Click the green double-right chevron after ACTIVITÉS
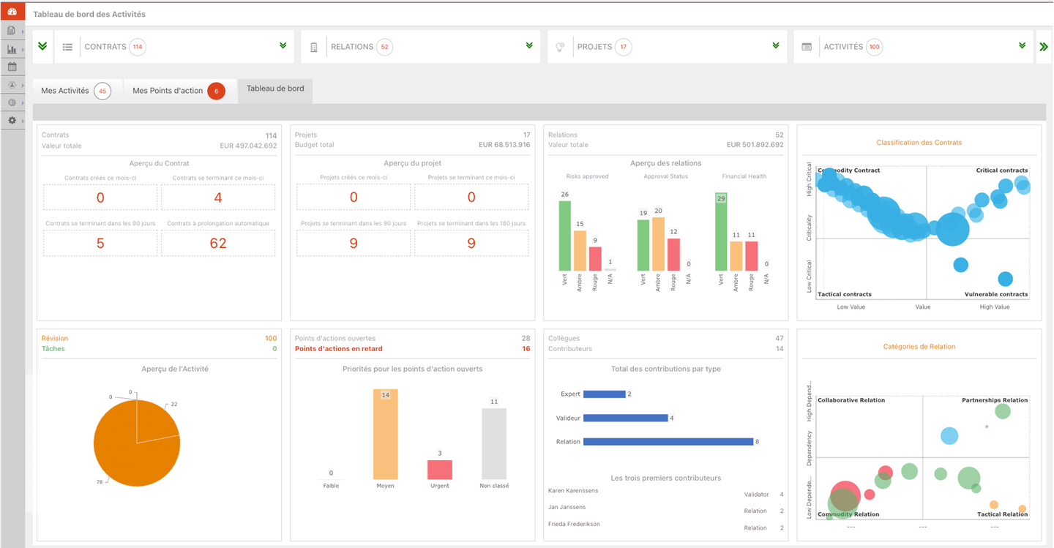1054x548 pixels. coord(1044,47)
